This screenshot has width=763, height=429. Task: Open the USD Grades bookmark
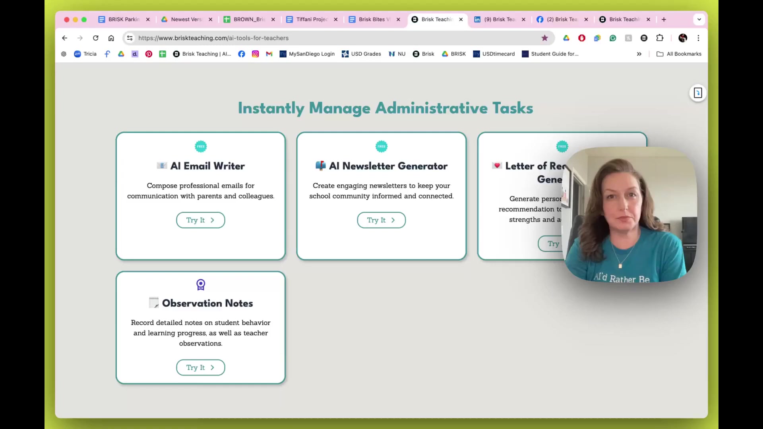tap(361, 54)
